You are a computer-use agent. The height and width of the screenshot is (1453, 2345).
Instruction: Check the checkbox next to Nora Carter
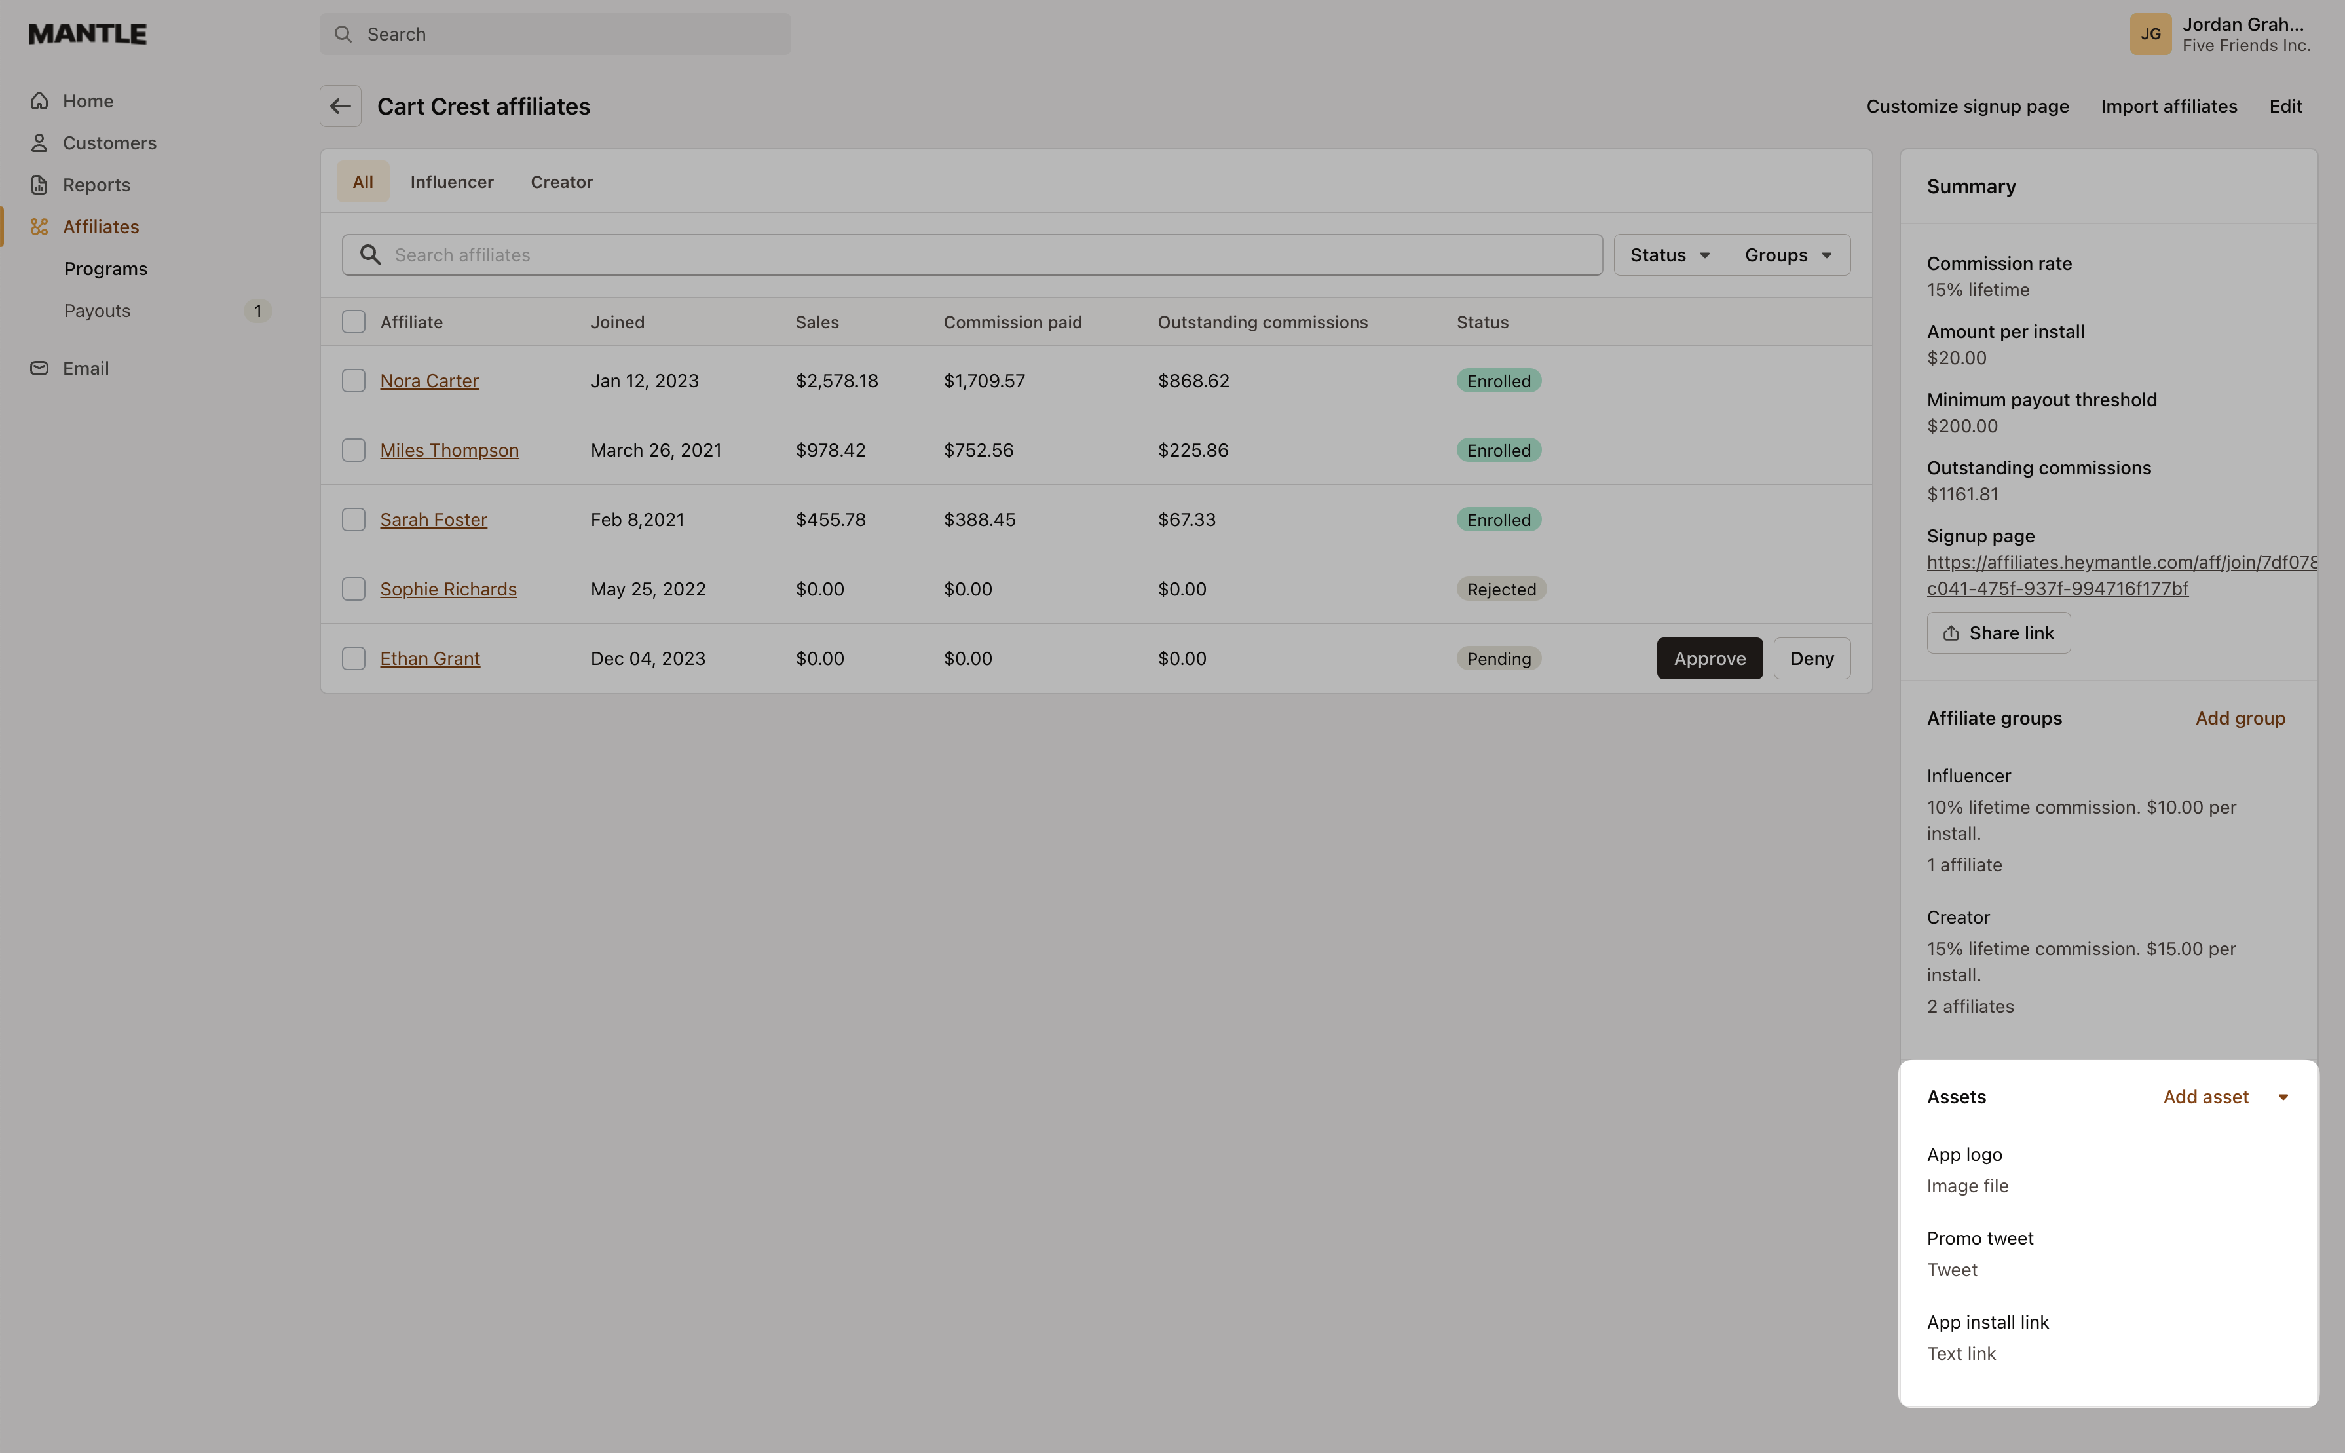(x=354, y=381)
